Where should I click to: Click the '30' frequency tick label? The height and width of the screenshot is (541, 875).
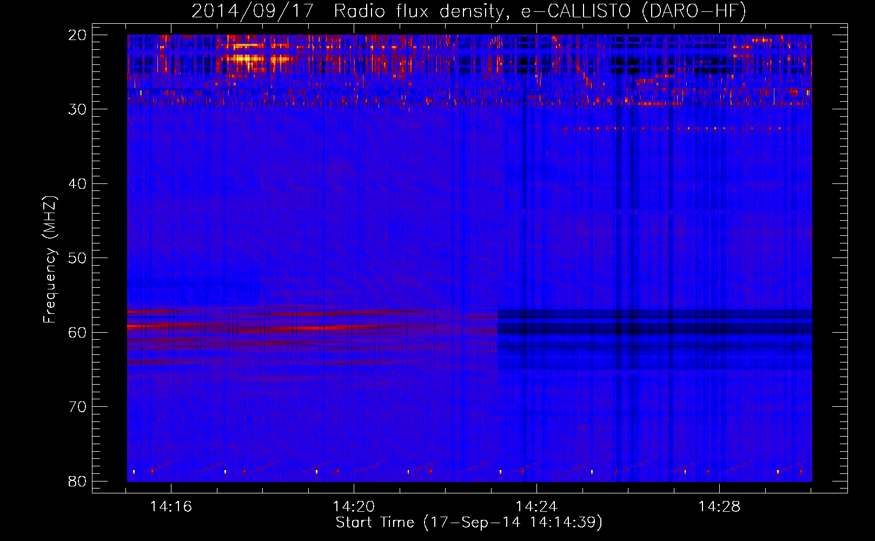(78, 109)
